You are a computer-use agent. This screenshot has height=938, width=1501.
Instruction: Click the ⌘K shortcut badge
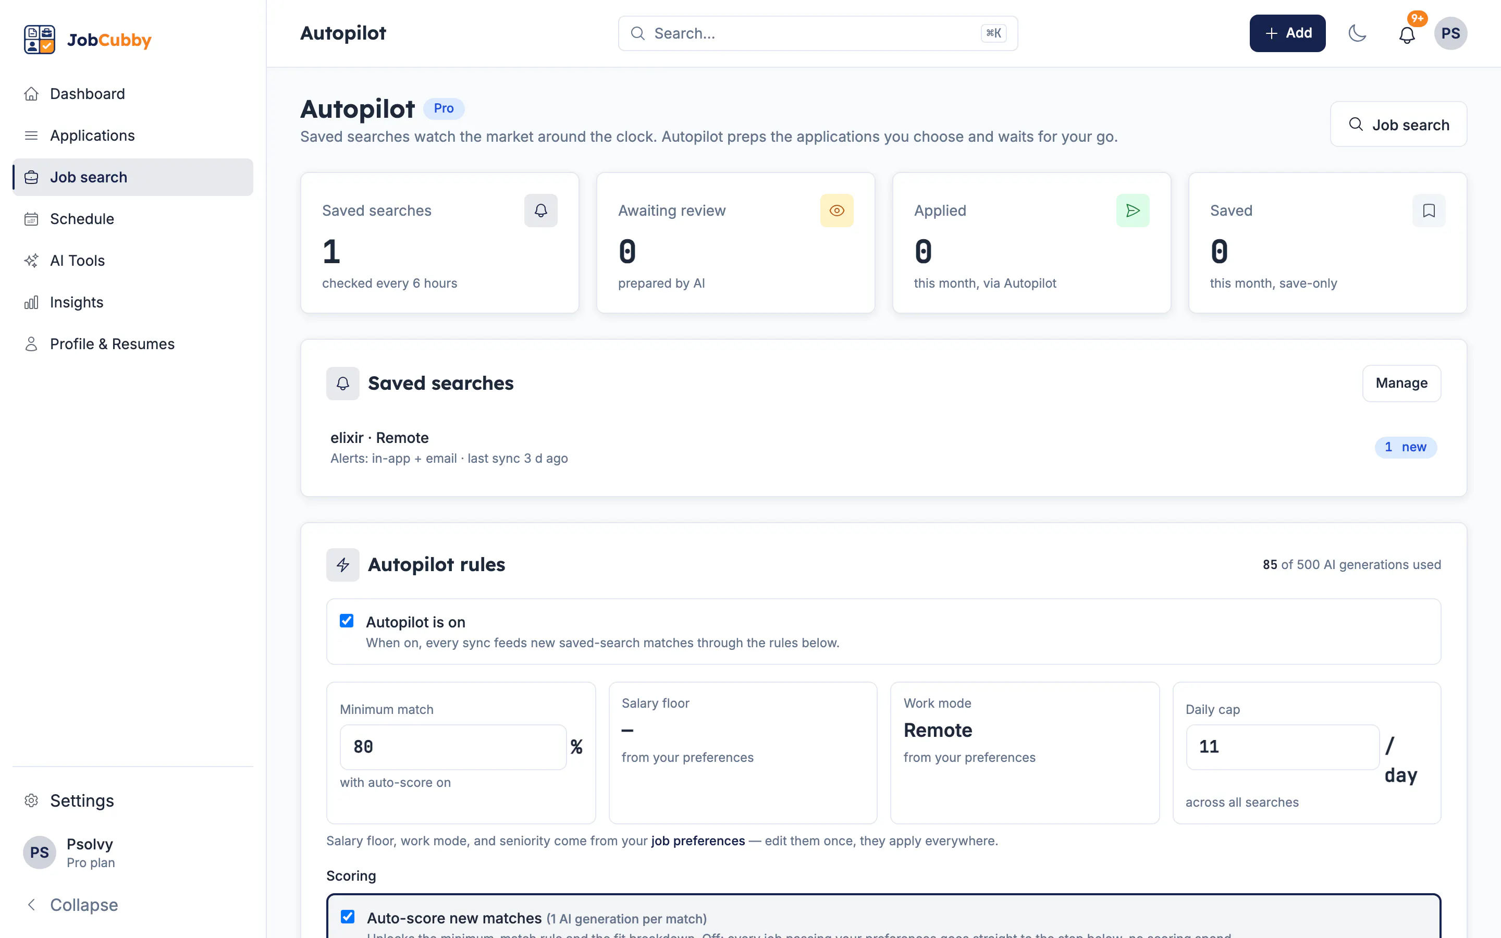point(993,33)
